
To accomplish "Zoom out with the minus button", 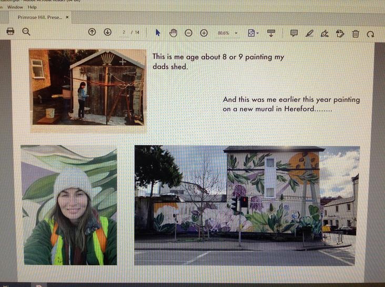I will 188,33.
